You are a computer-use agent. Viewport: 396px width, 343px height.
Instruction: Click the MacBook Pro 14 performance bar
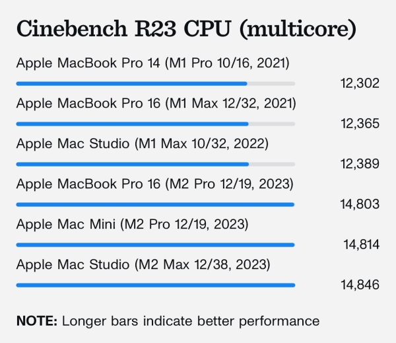tap(132, 84)
